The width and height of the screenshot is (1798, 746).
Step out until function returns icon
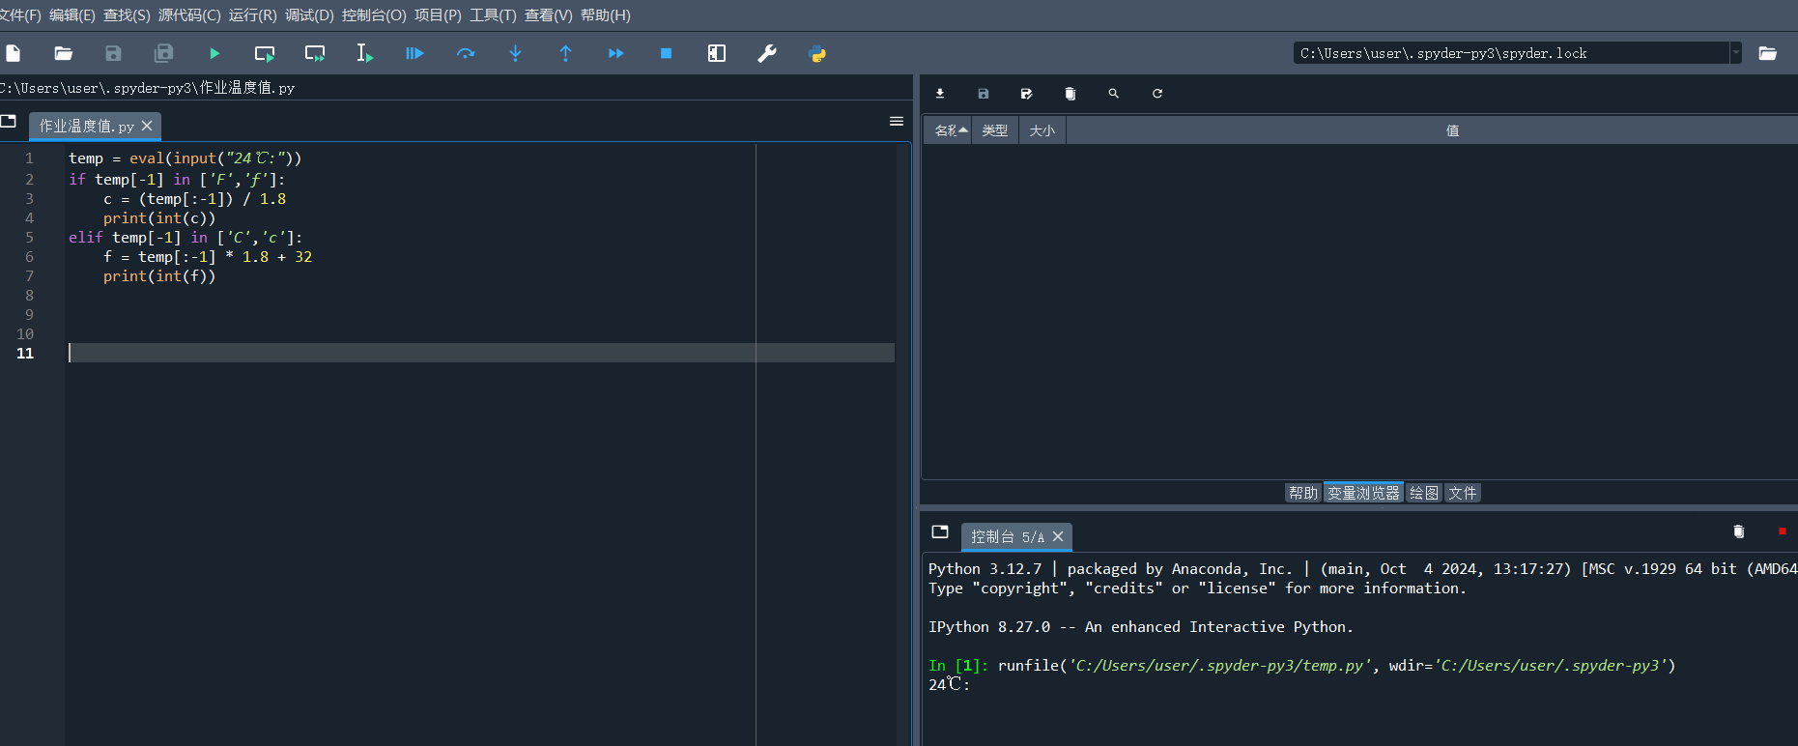point(566,53)
